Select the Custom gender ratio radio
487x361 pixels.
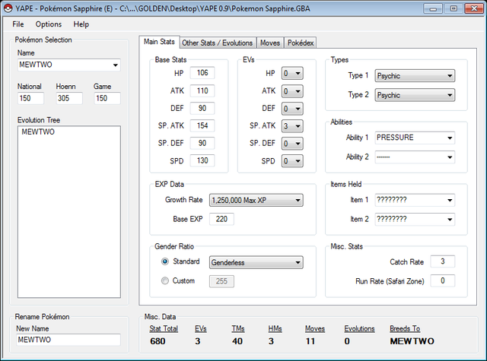pos(165,280)
